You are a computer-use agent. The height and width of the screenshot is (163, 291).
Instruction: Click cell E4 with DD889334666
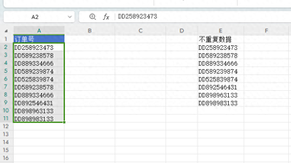tap(221, 63)
